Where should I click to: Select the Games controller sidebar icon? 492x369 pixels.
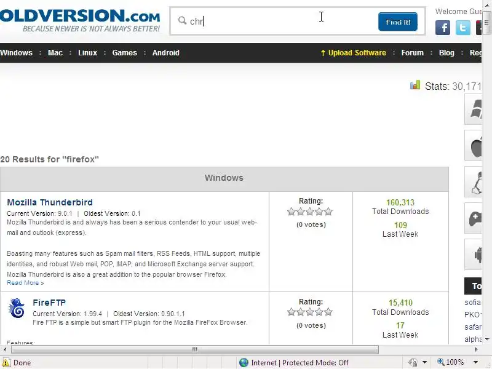click(473, 218)
